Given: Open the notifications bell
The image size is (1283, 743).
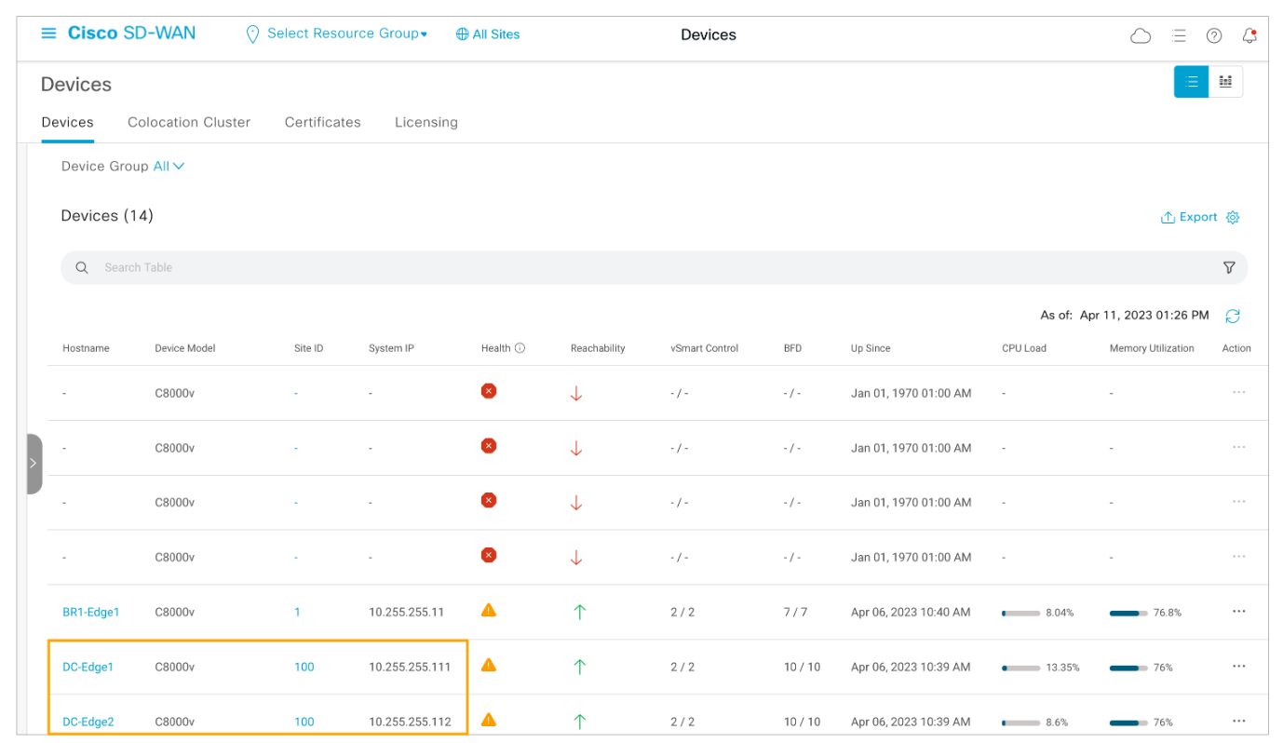Looking at the screenshot, I should pyautogui.click(x=1249, y=35).
